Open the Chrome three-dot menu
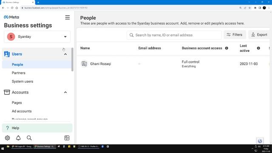This screenshot has width=272, height=153. tap(269, 8)
